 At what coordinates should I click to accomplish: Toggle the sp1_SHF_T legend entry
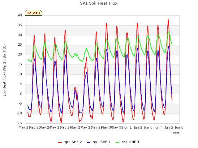point(127,142)
